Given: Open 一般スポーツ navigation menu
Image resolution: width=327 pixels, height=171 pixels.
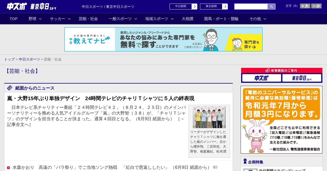Looking at the screenshot, I should coord(120,19).
